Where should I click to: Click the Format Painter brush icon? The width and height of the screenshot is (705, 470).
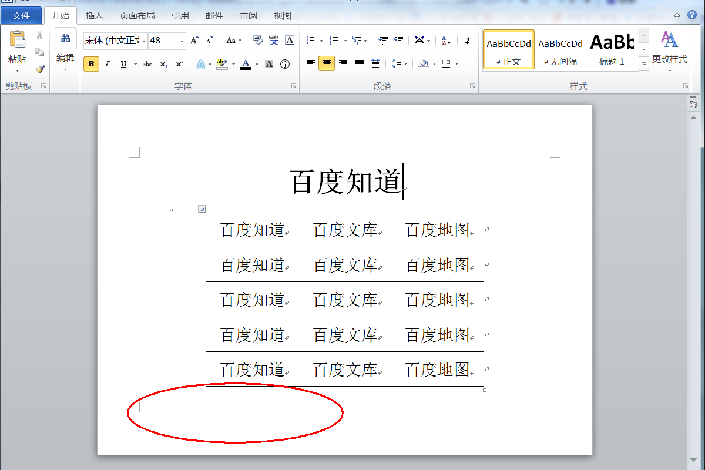(40, 69)
